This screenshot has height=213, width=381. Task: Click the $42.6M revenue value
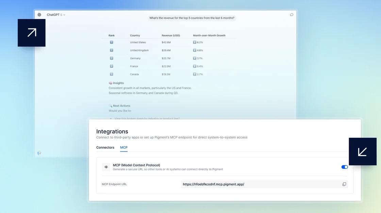166,42
